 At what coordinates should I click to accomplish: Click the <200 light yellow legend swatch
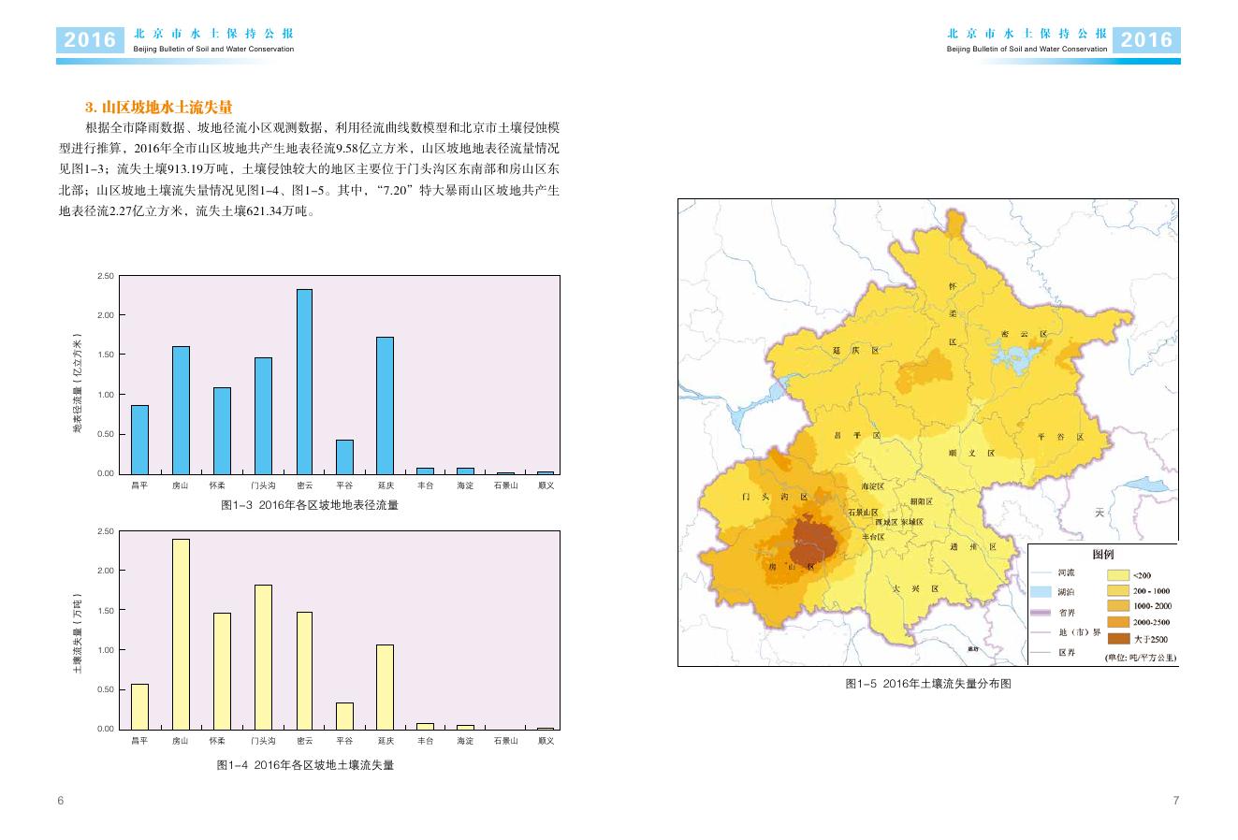coord(1118,574)
